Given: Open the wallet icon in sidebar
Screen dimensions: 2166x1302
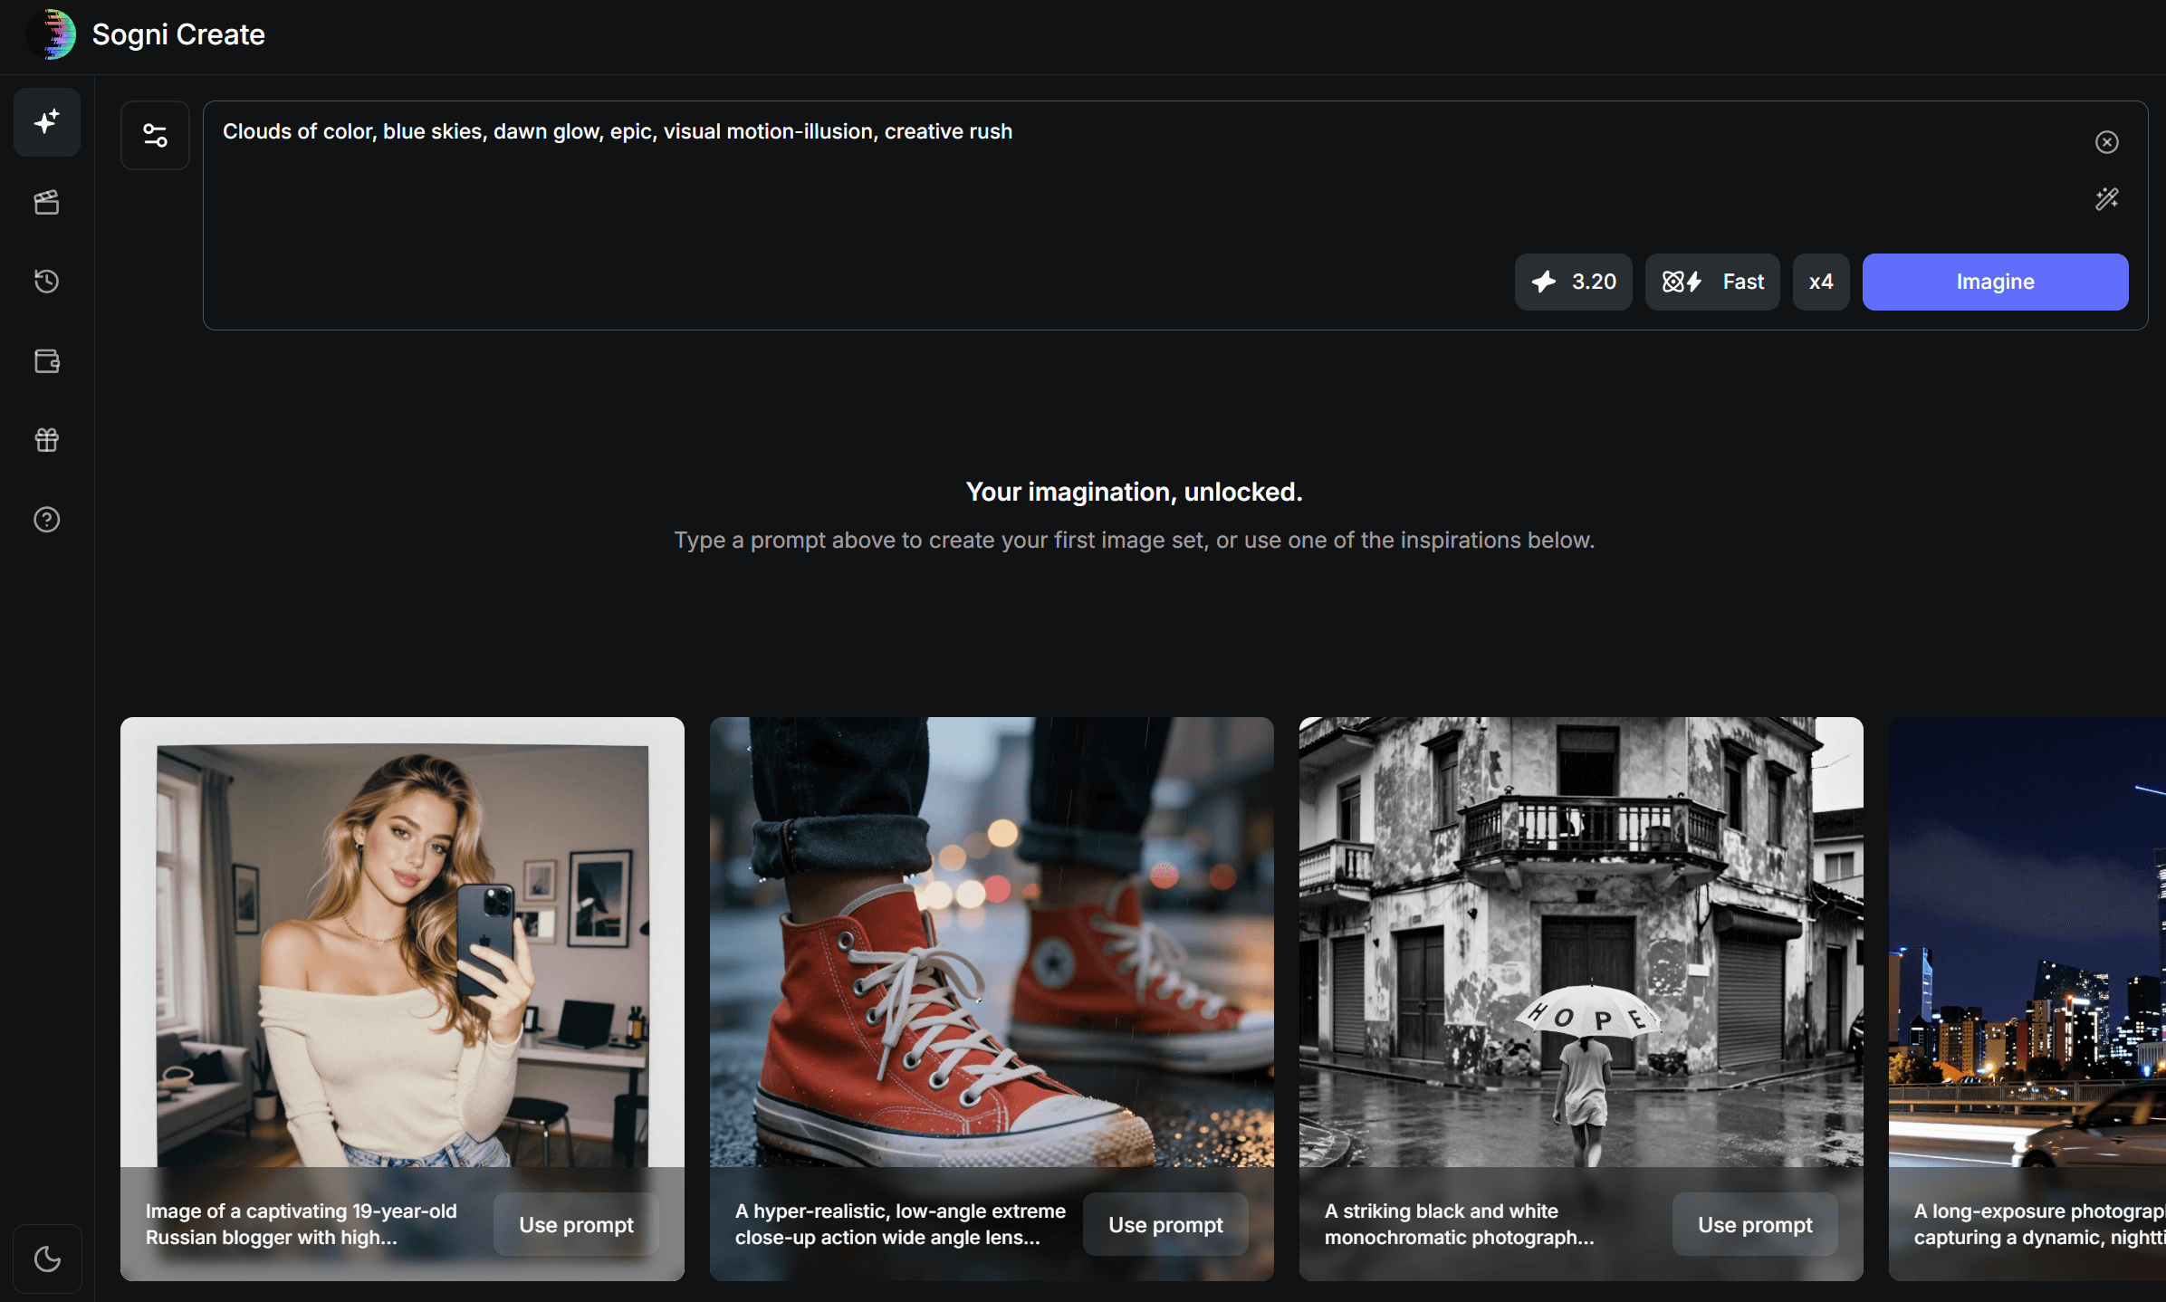Looking at the screenshot, I should (47, 361).
